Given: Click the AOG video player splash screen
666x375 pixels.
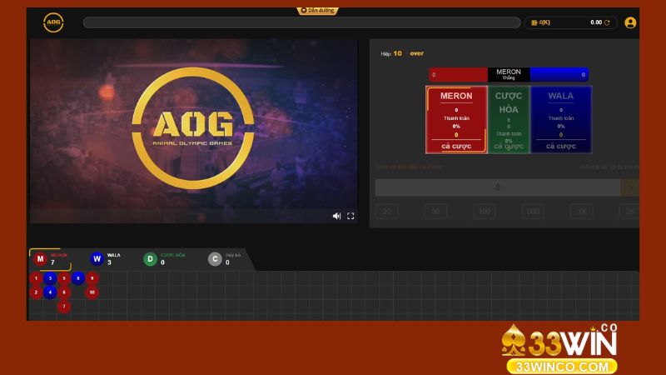Looking at the screenshot, I should point(194,131).
